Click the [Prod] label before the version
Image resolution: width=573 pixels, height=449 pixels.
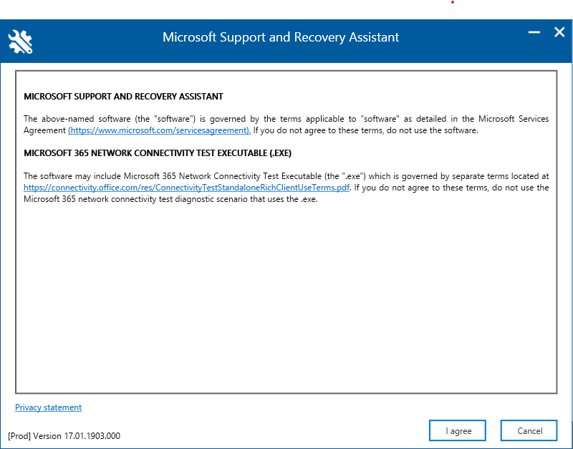(x=19, y=436)
